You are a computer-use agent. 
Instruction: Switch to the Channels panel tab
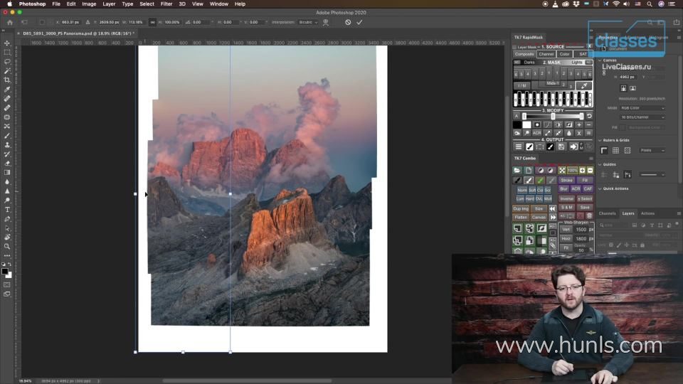tap(607, 213)
